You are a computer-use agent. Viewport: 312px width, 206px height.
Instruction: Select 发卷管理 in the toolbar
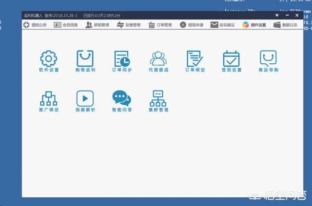[129, 25]
